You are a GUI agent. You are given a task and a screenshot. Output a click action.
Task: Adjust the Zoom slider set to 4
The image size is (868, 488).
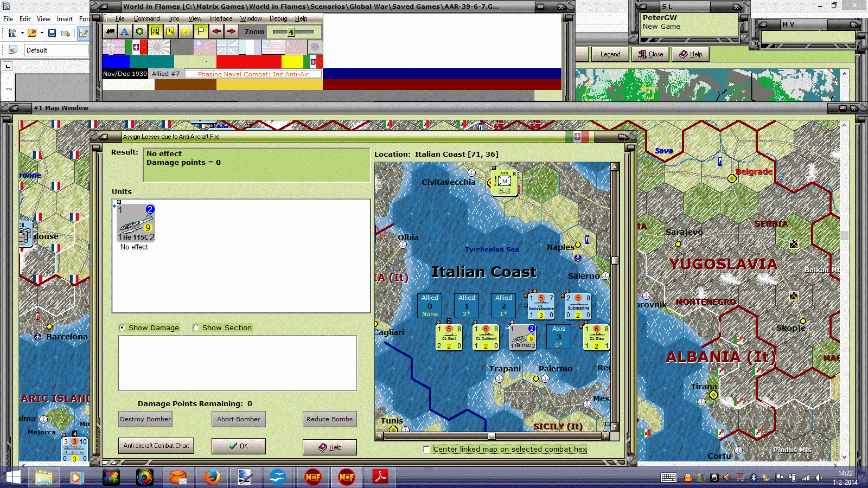291,32
